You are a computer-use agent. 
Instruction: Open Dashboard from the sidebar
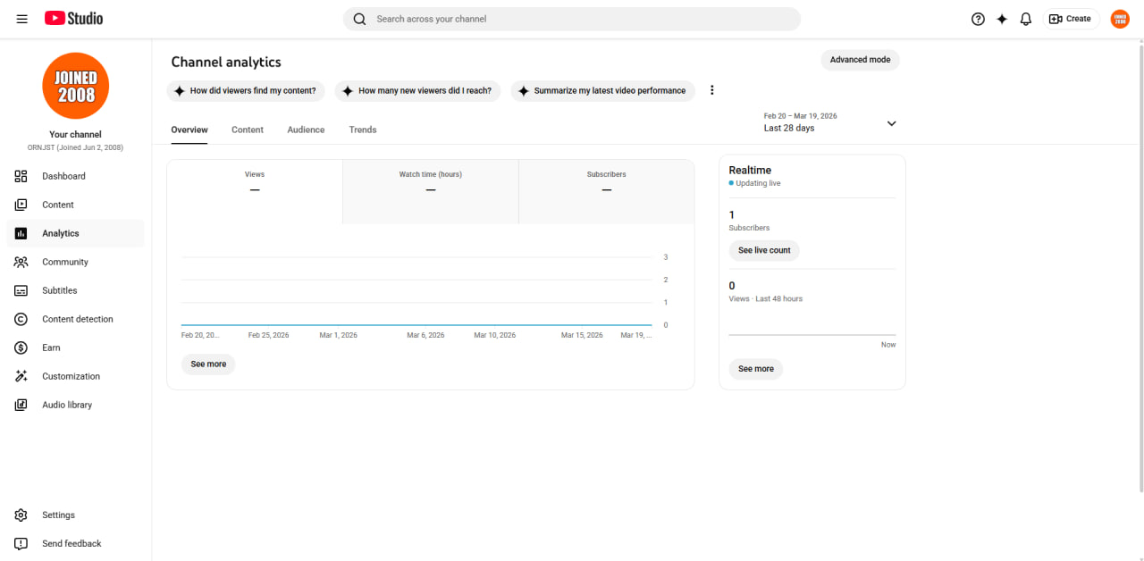(76, 176)
